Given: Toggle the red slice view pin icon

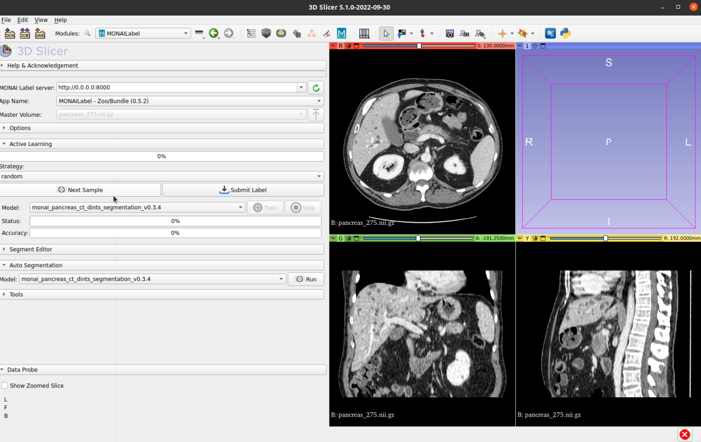Looking at the screenshot, I should click(x=333, y=46).
